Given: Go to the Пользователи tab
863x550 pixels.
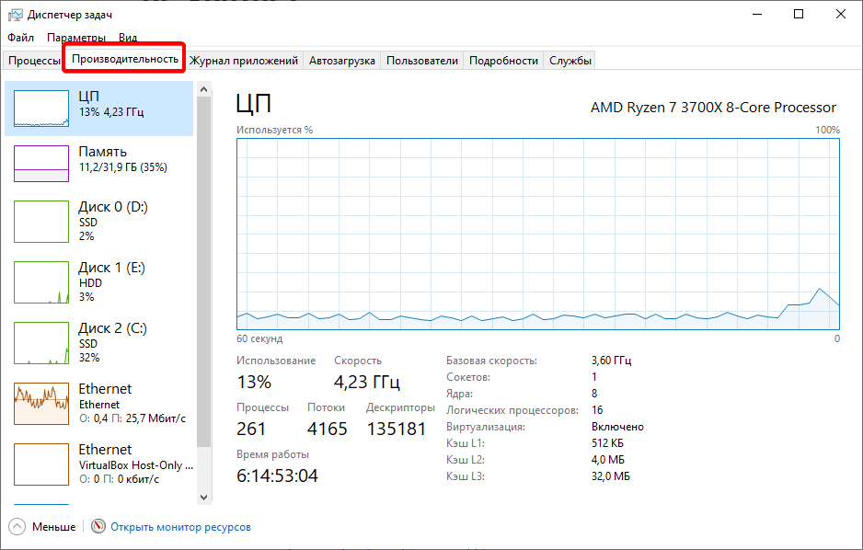Looking at the screenshot, I should click(422, 61).
